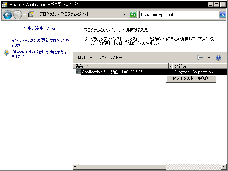Click the change view icon in toolbar
The height and width of the screenshot is (171, 228).
(200, 58)
